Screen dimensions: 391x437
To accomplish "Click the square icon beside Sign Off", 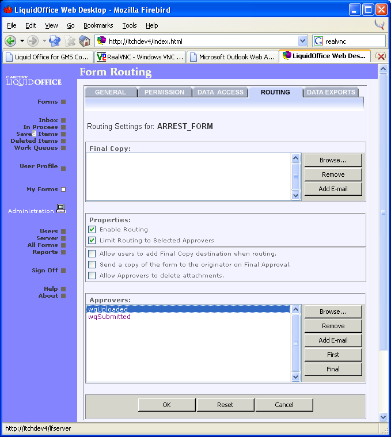I will 63,271.
